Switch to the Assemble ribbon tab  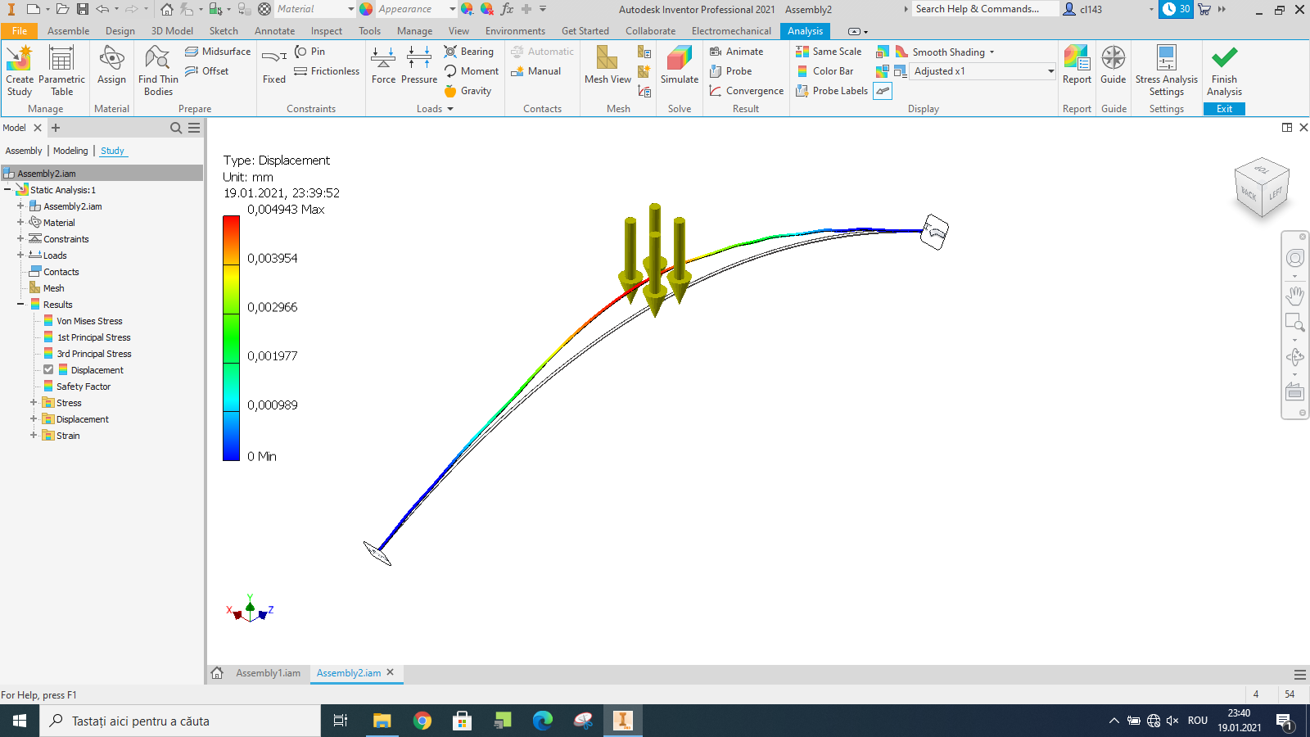click(69, 31)
